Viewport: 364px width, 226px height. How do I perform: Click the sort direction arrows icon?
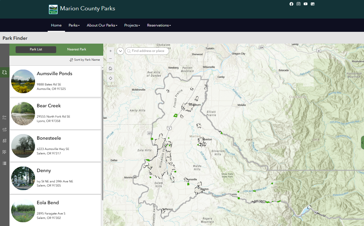(x=71, y=60)
